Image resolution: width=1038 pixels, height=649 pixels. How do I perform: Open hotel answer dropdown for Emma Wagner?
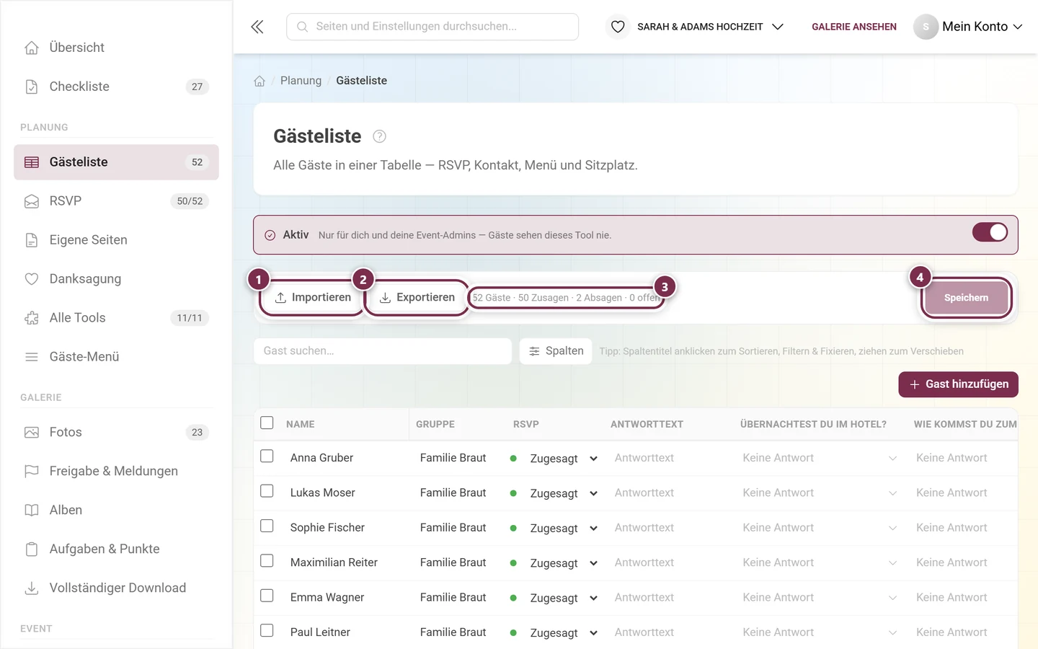pyautogui.click(x=820, y=598)
